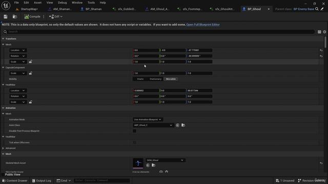Browse to Skeletal Mesh in Content Browser
Image resolution: width=328 pixels, height=184 pixels.
(x=154, y=165)
